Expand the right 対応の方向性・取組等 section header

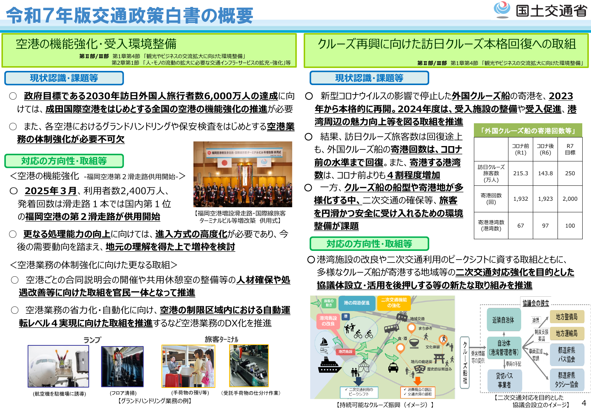point(369,244)
